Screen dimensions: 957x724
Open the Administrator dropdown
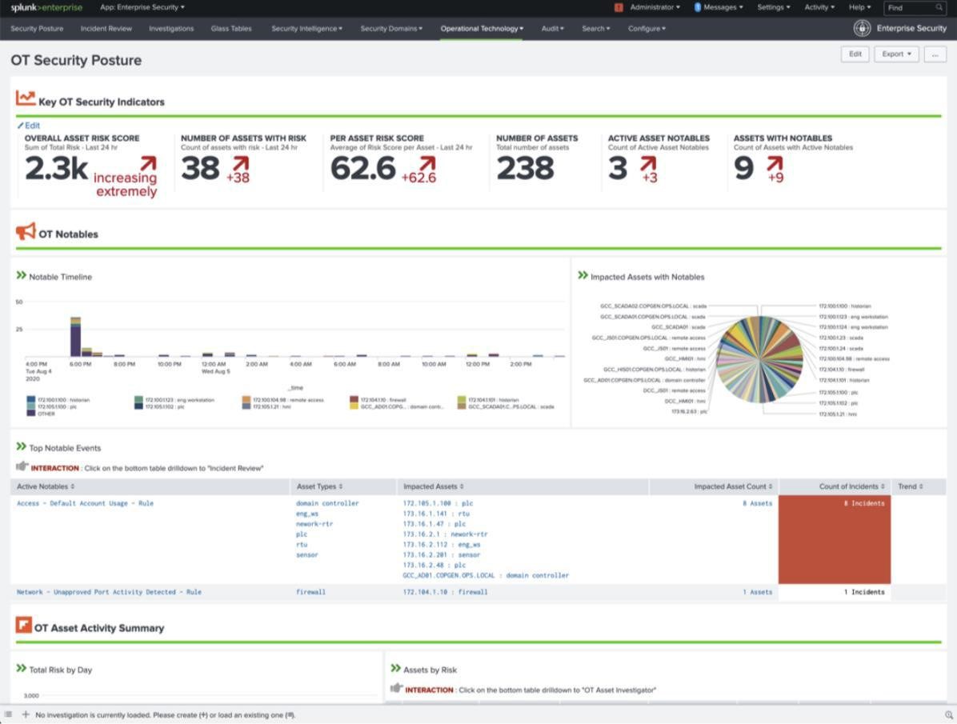click(x=654, y=6)
